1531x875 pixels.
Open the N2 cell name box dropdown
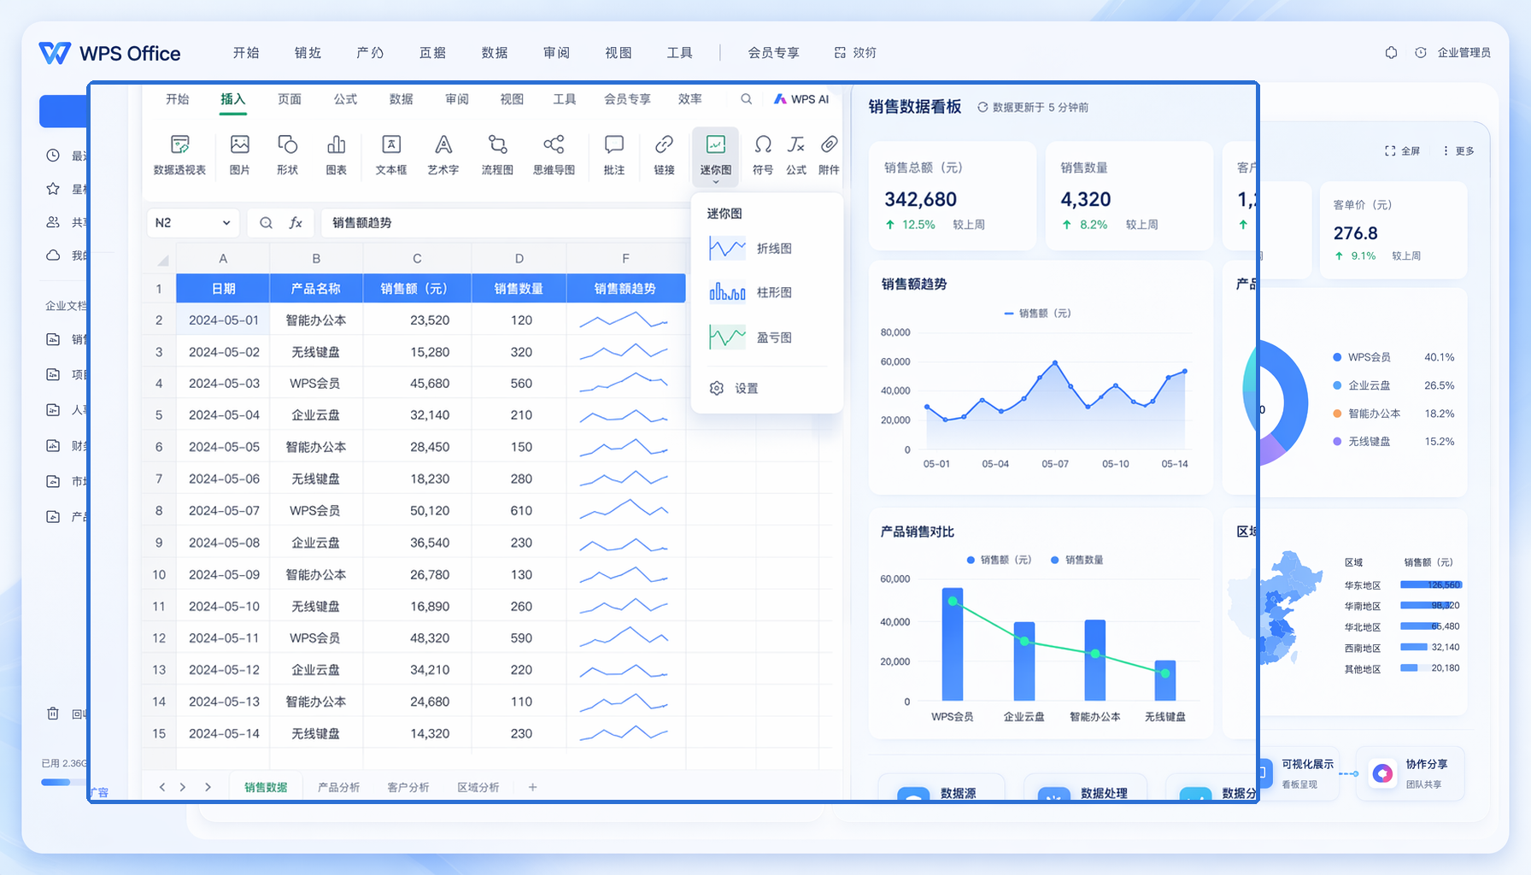226,223
